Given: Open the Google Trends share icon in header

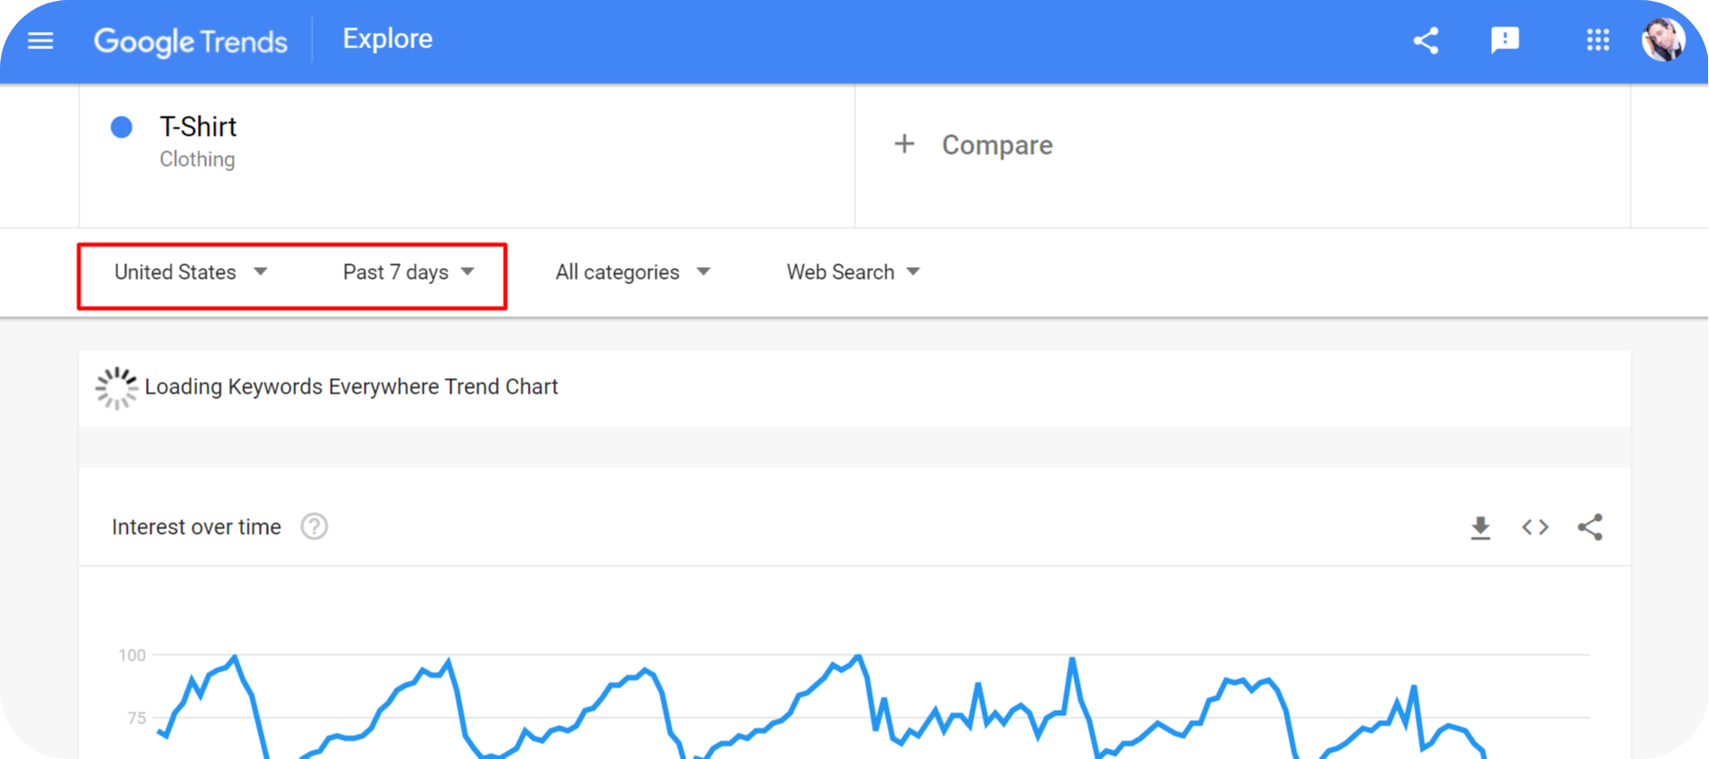Looking at the screenshot, I should [x=1426, y=40].
